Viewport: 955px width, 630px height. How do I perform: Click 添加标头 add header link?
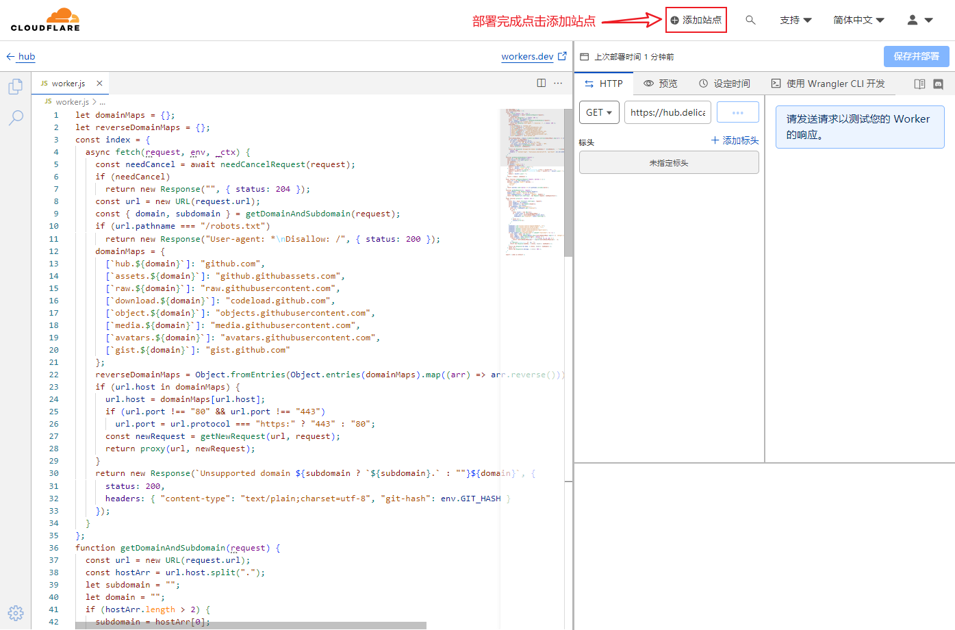click(x=735, y=140)
